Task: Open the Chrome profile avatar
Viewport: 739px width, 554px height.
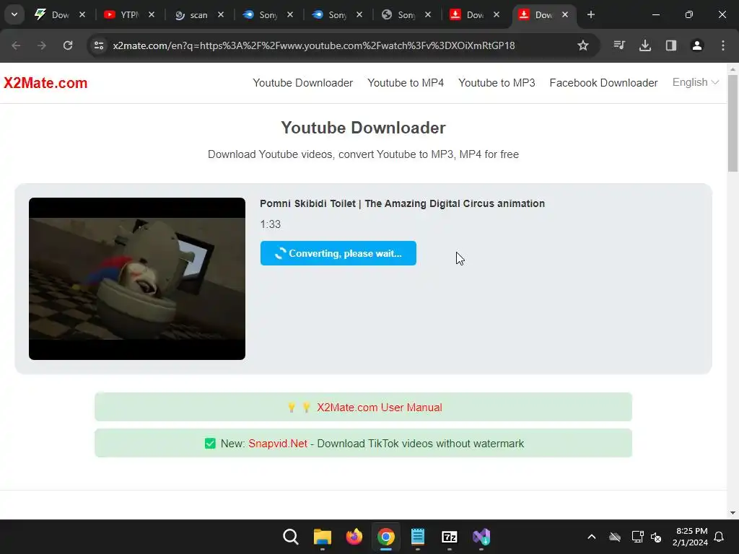Action: tap(697, 45)
